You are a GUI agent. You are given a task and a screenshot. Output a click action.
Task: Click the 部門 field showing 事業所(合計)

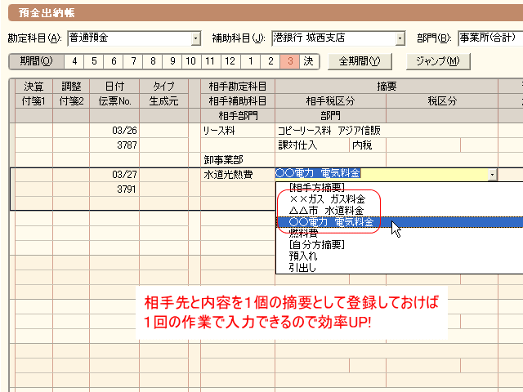(x=490, y=38)
